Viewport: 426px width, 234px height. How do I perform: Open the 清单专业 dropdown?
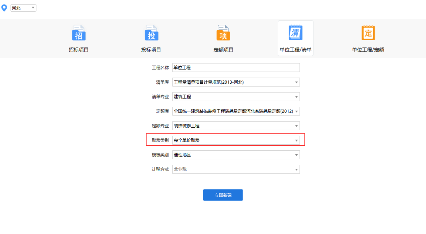coord(236,97)
